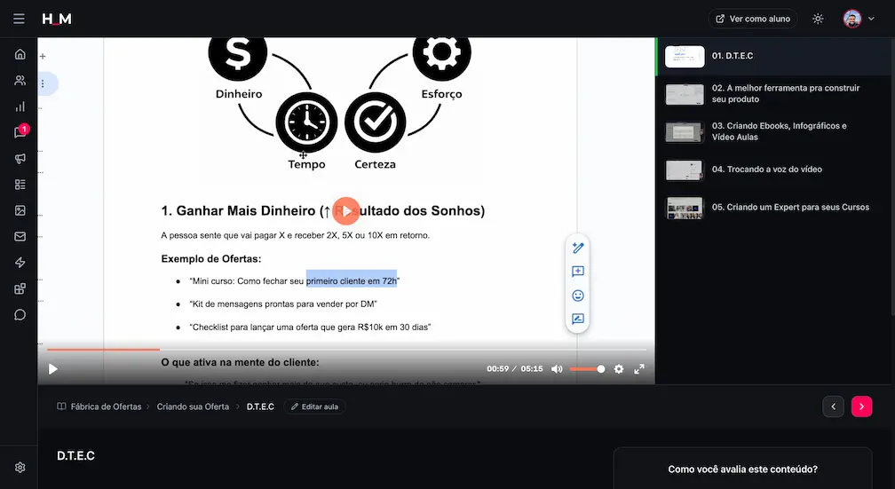Click the Ver como aluno button

753,19
